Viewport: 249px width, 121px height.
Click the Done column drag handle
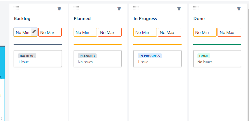tap(196, 8)
